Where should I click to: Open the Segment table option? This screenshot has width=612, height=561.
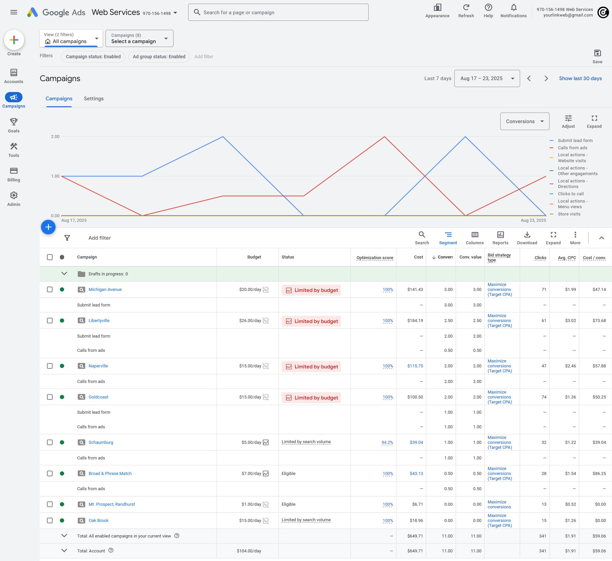click(x=448, y=238)
